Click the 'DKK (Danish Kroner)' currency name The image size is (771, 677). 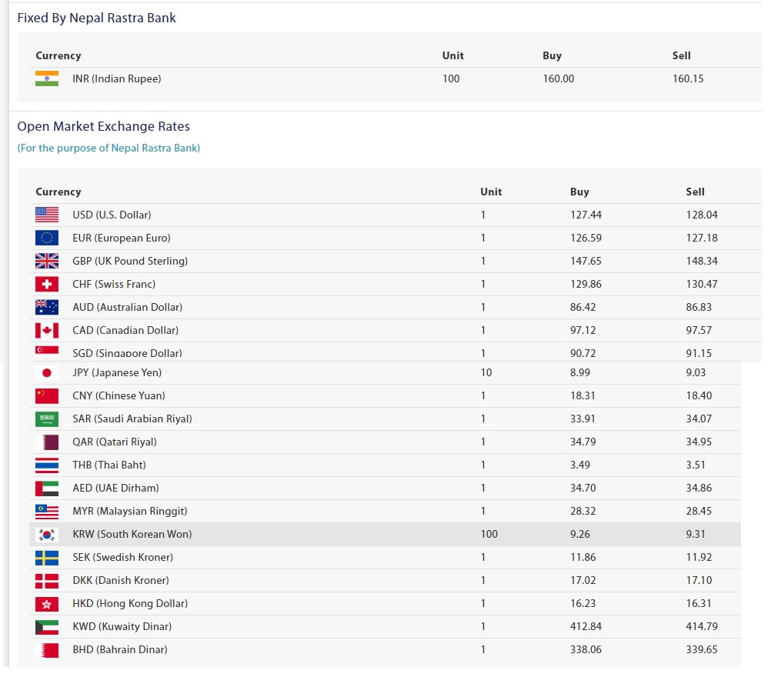(x=121, y=581)
